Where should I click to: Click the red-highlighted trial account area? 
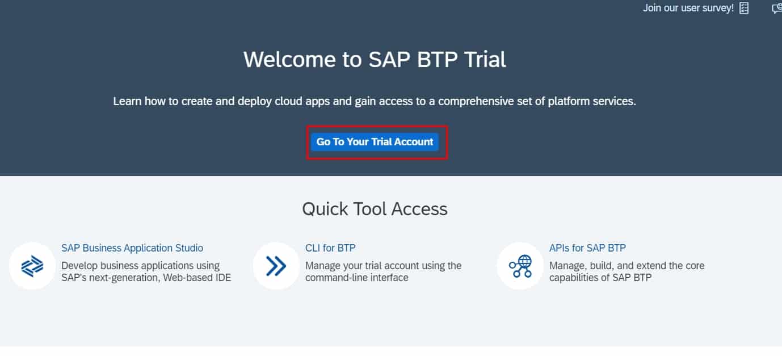(x=376, y=141)
